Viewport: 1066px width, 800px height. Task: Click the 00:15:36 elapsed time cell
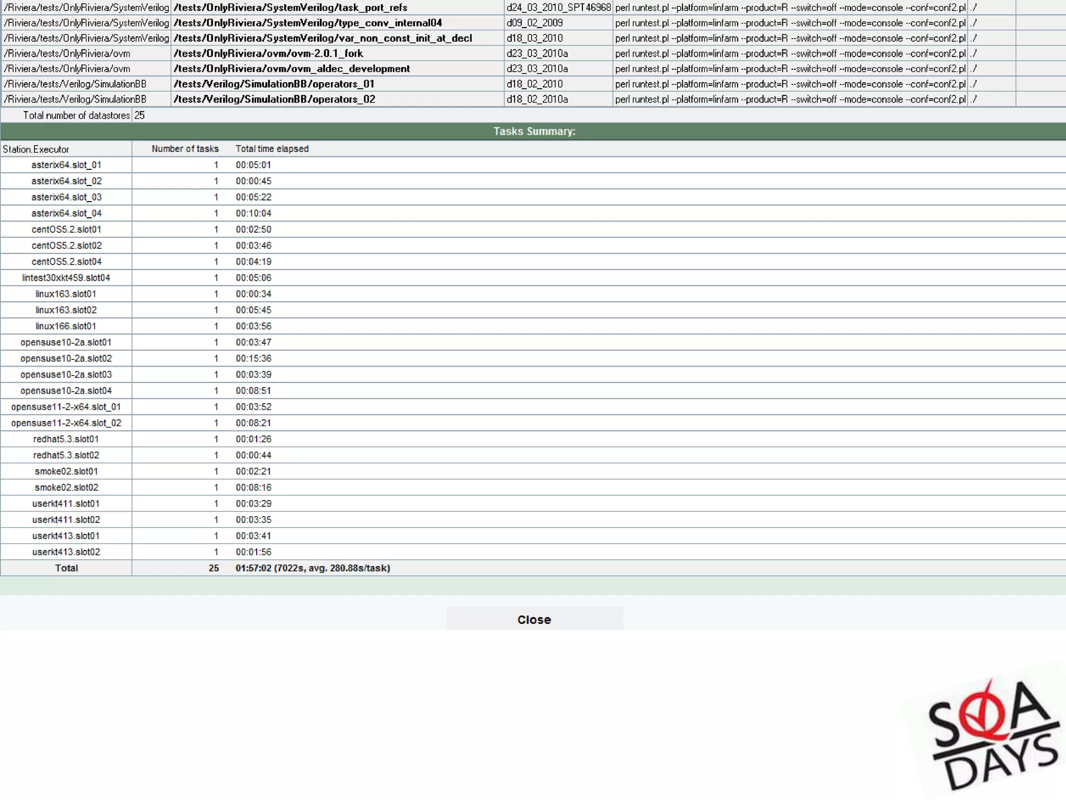[x=253, y=359]
